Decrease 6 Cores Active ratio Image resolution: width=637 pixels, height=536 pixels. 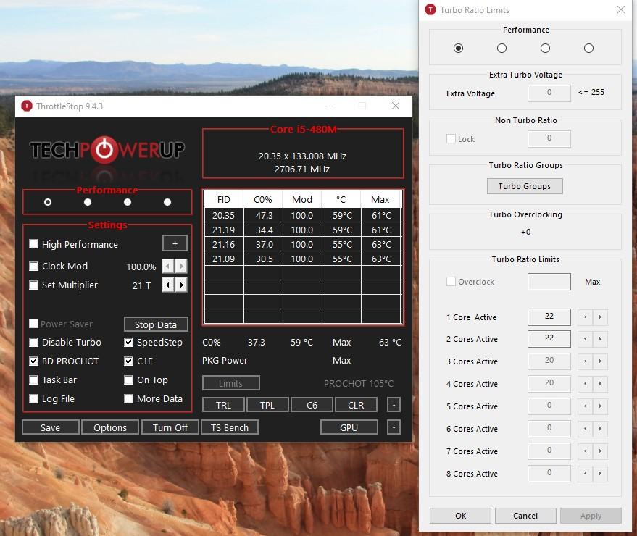click(x=585, y=429)
